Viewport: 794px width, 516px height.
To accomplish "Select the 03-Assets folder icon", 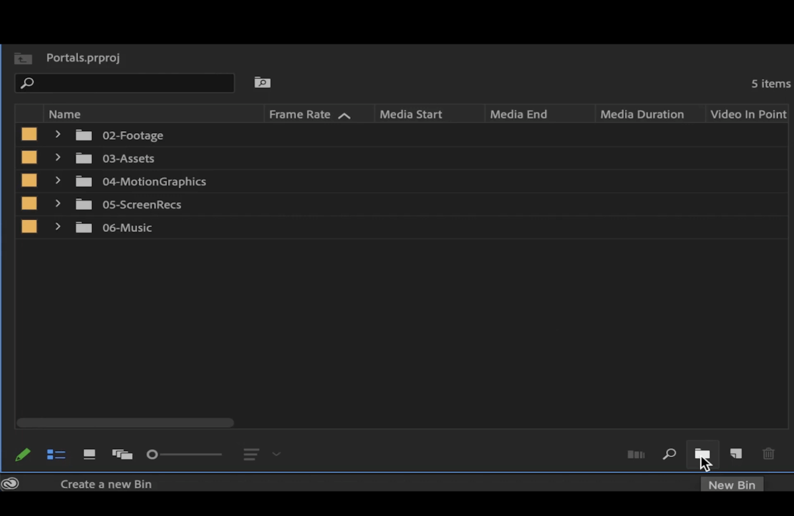I will [83, 158].
